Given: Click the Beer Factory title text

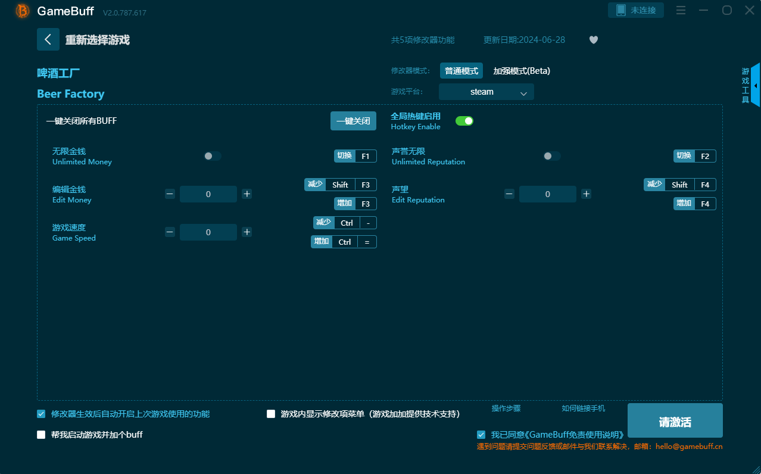Looking at the screenshot, I should (x=71, y=94).
